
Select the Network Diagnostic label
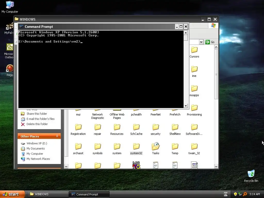(97, 116)
